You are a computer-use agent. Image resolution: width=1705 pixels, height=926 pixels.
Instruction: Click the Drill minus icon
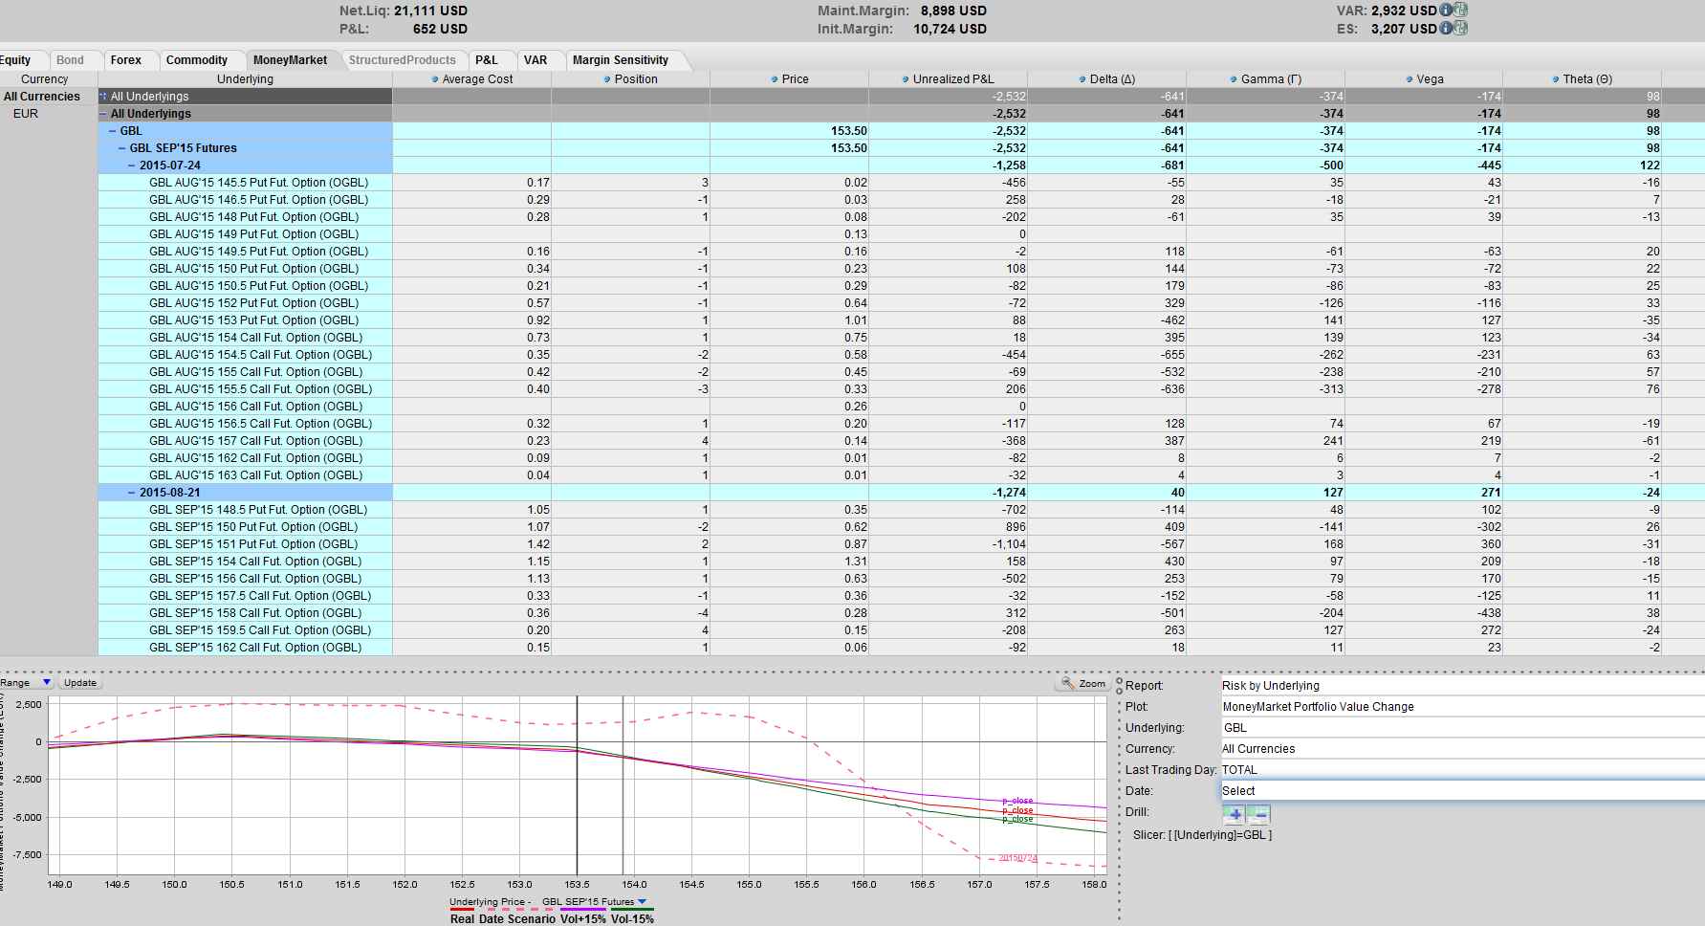[x=1258, y=815]
